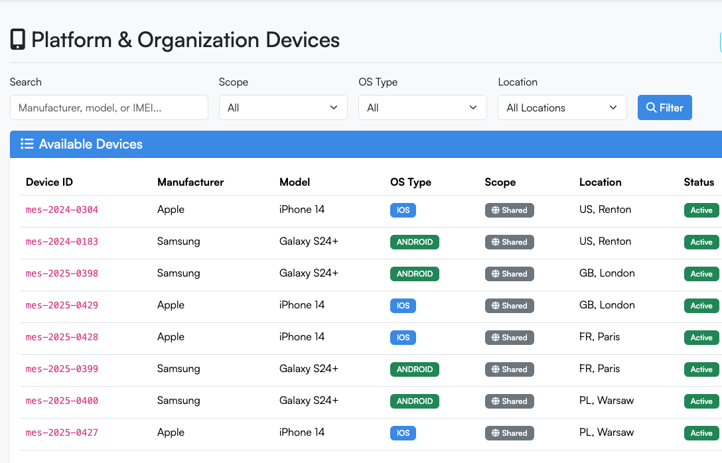The height and width of the screenshot is (463, 722).
Task: Click Active status in mes-2025-0400 row
Action: click(701, 401)
